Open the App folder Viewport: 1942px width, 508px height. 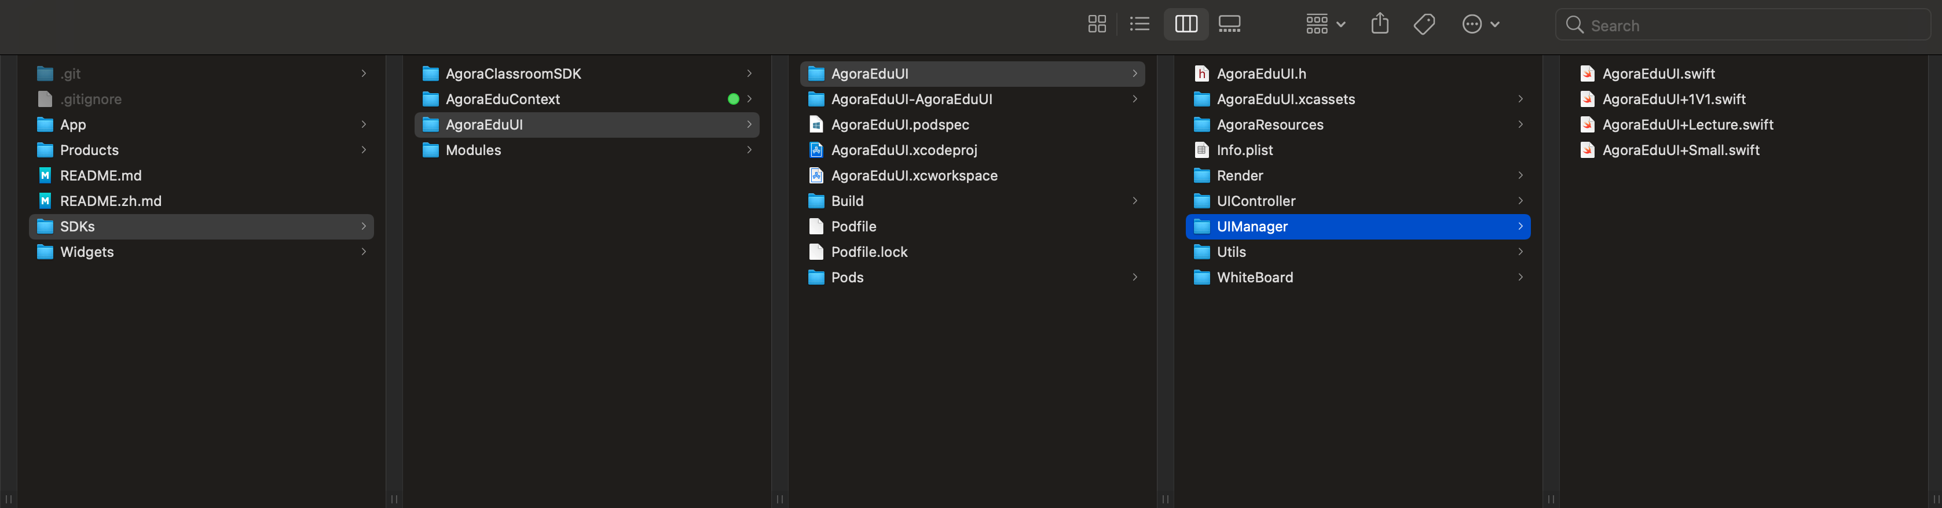click(201, 125)
